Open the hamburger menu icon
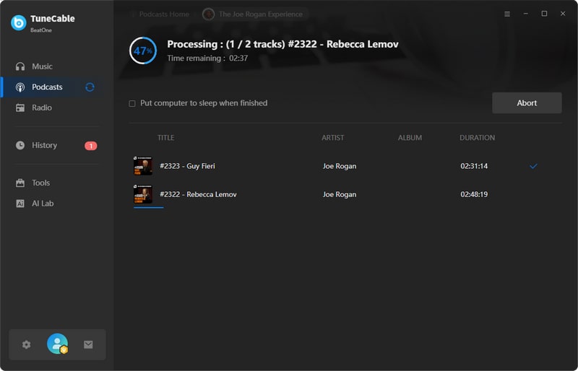This screenshot has width=578, height=371. (507, 14)
